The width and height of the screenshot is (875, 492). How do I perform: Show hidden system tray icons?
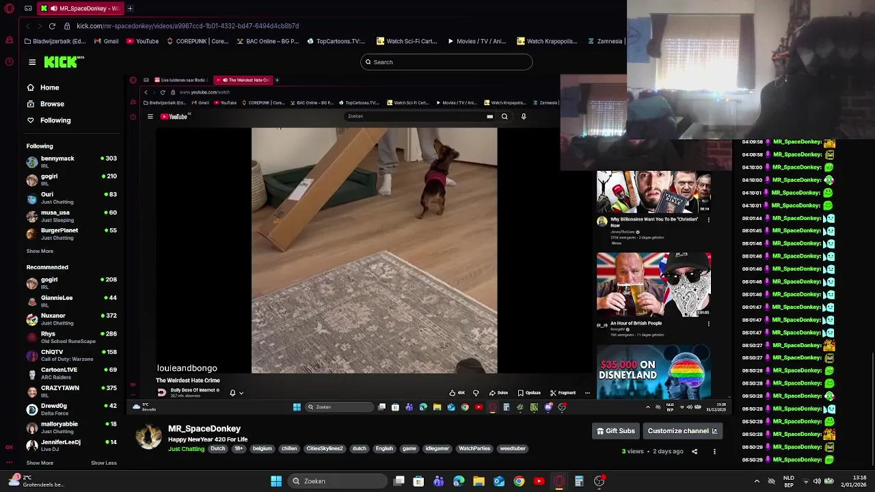[757, 481]
